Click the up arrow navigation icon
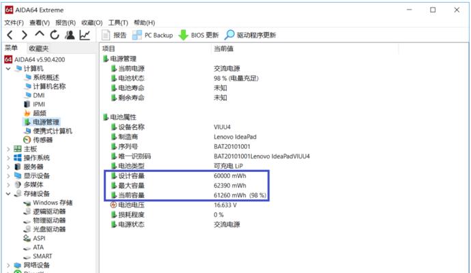The height and width of the screenshot is (273, 471). 40,34
